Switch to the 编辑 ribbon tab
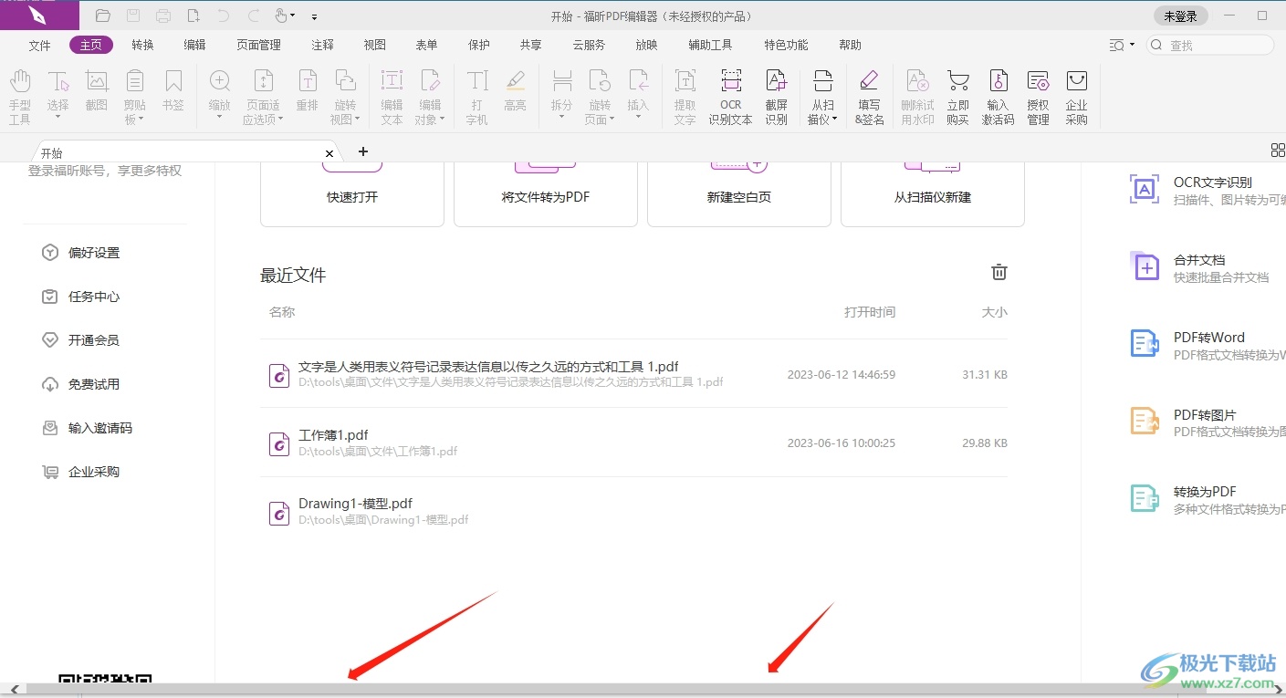Image resolution: width=1286 pixels, height=698 pixels. (194, 45)
